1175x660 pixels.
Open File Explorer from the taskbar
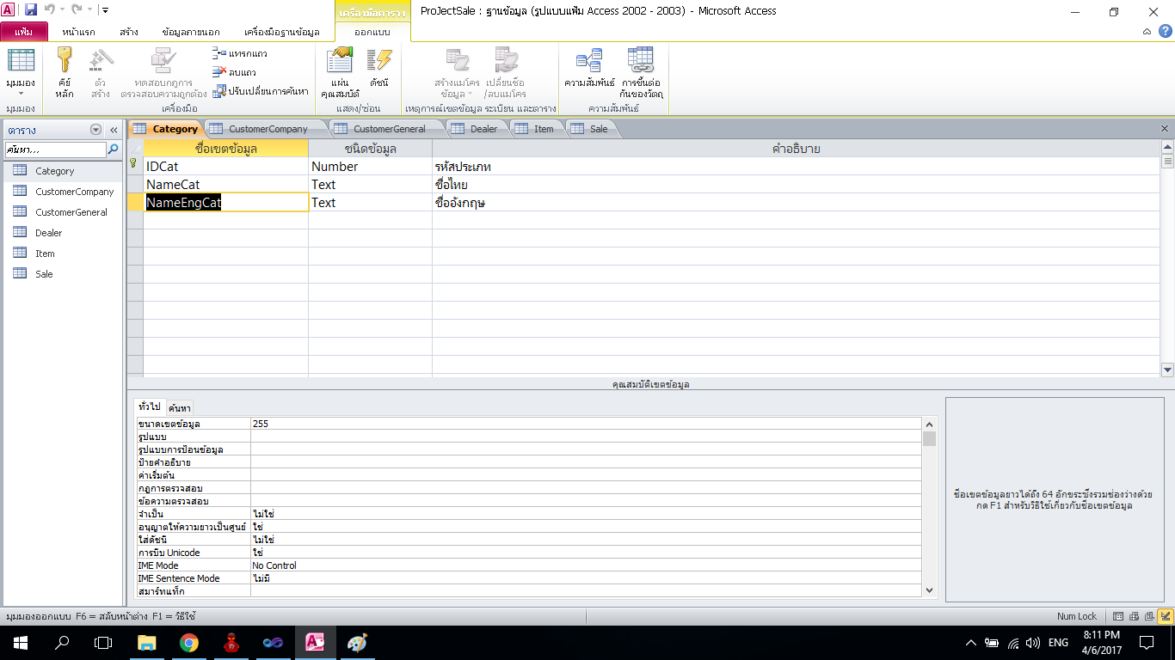[147, 643]
